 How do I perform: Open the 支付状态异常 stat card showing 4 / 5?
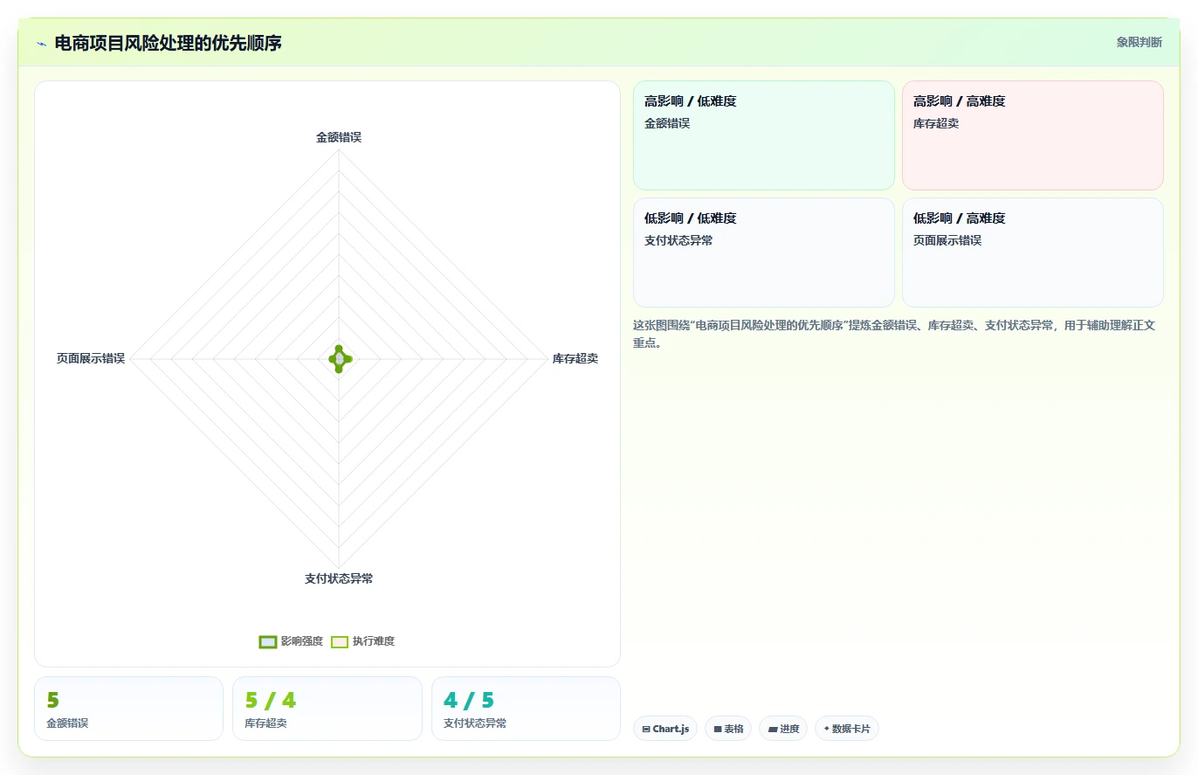point(526,709)
